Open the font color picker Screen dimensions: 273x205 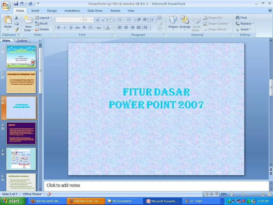click(113, 27)
